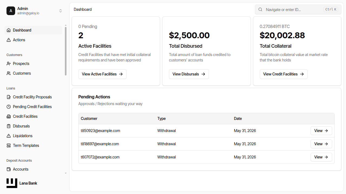Click View Active Facilities button

tap(102, 74)
